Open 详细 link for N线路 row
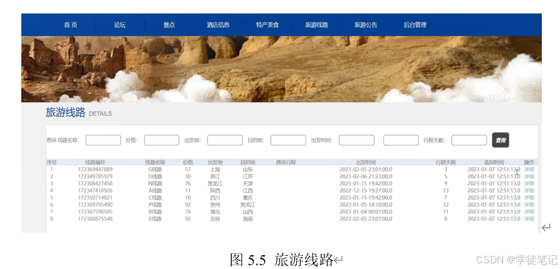The height and width of the screenshot is (269, 560). (529, 184)
